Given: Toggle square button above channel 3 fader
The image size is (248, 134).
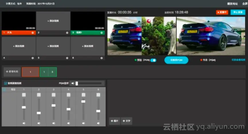Looking at the screenshot, I should click(x=54, y=95).
